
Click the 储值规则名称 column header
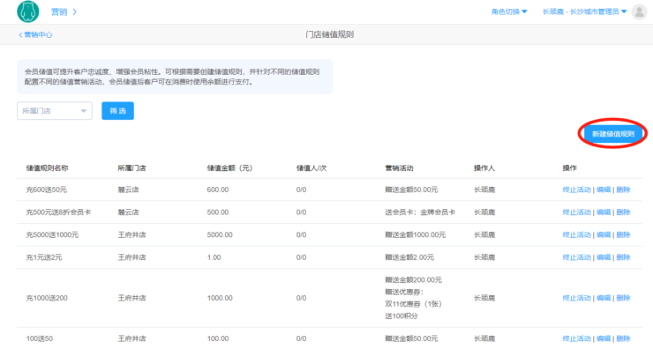tap(47, 168)
